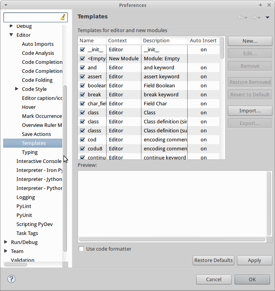Click the plus icon in title bar

(261, 5)
